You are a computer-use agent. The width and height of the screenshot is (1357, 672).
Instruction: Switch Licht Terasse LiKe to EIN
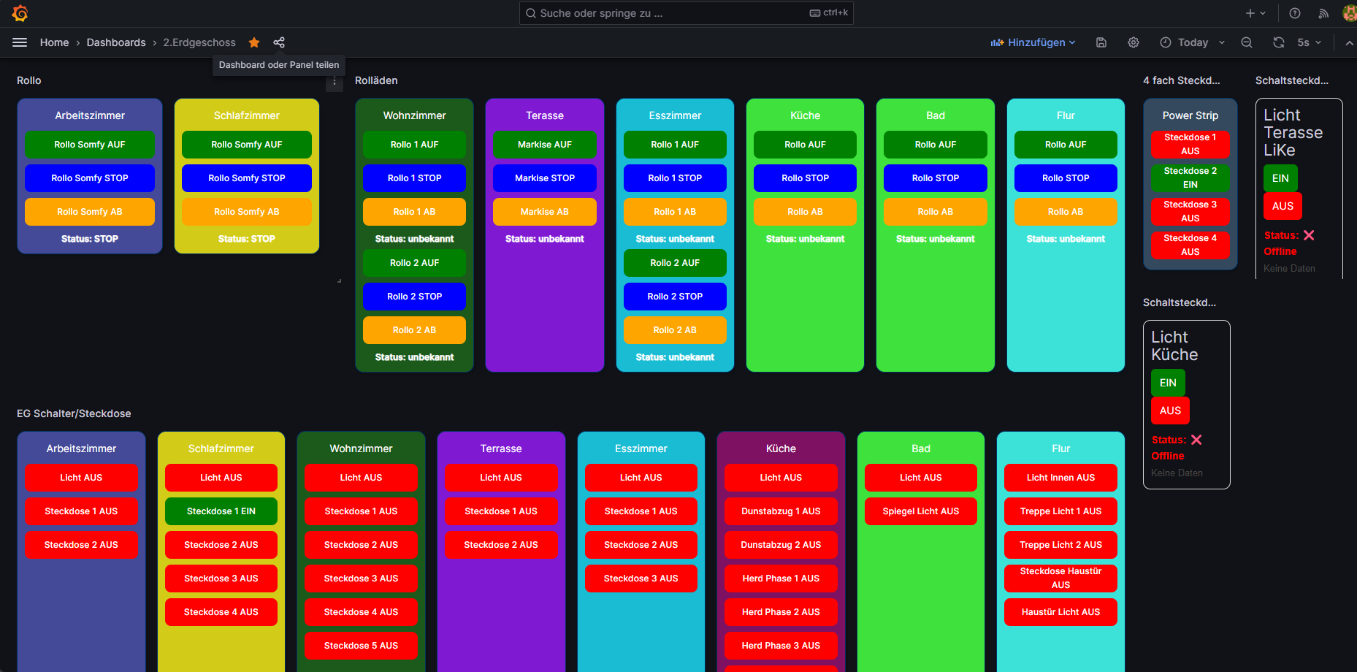[x=1280, y=178]
